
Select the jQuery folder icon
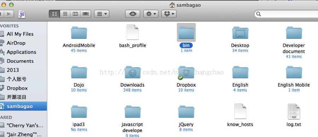click(x=186, y=112)
